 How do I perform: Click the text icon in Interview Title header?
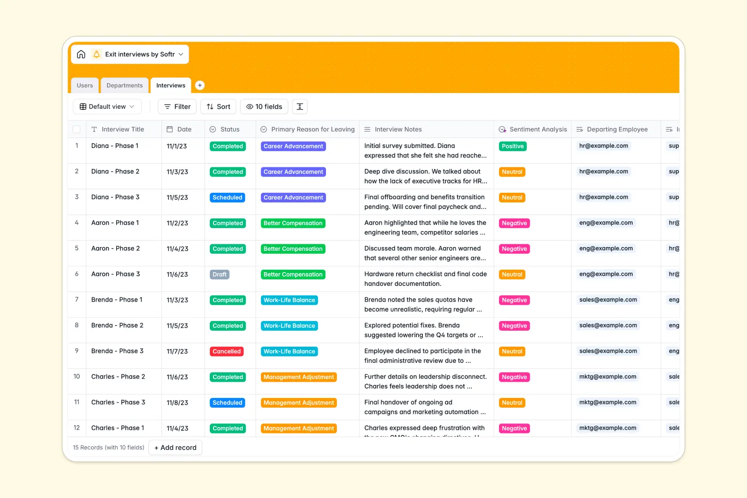pyautogui.click(x=94, y=129)
